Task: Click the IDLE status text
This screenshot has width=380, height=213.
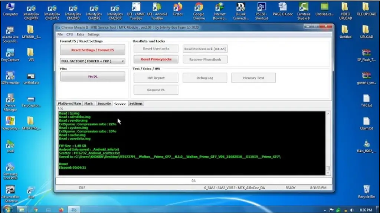Action: tap(82, 187)
